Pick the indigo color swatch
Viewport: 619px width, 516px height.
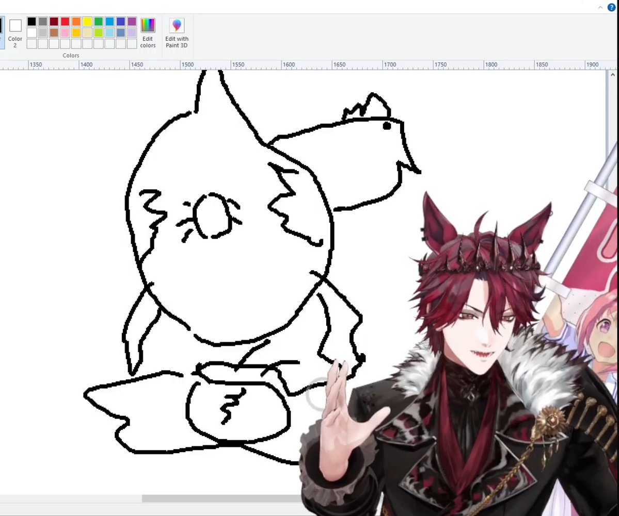point(121,22)
